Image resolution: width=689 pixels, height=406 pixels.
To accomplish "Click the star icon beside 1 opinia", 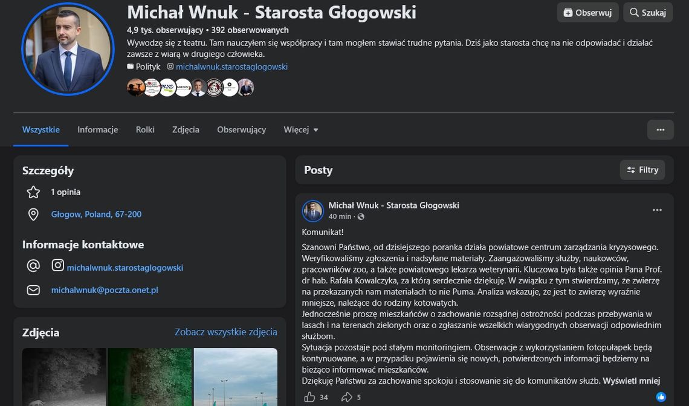I will (33, 192).
